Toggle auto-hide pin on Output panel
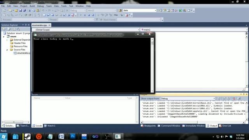This screenshot has width=249, height=140. pyautogui.click(x=244, y=94)
